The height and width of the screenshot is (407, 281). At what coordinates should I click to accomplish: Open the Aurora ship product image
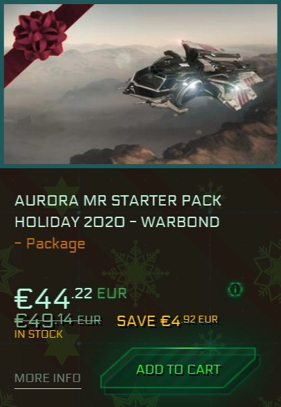pos(140,84)
